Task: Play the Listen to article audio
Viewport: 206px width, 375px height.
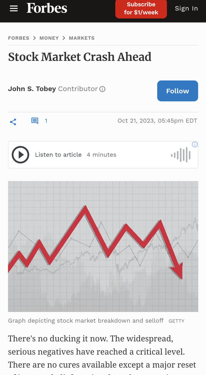Action: [x=20, y=155]
